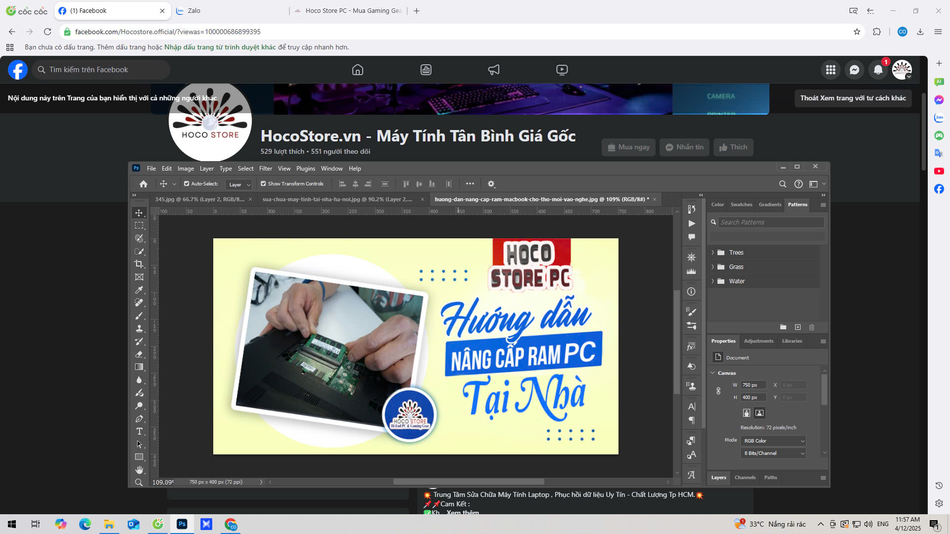Open the Histogram panel icon
950x534 pixels.
691,271
